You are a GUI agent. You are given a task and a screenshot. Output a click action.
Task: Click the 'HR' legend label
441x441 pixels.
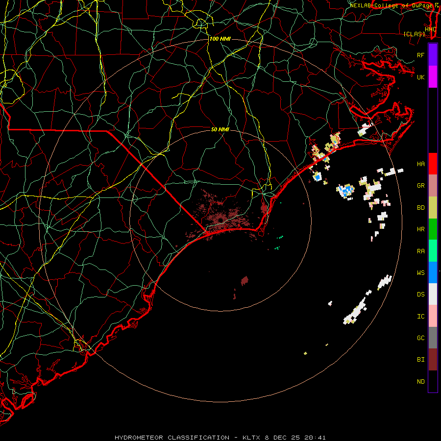coord(420,229)
